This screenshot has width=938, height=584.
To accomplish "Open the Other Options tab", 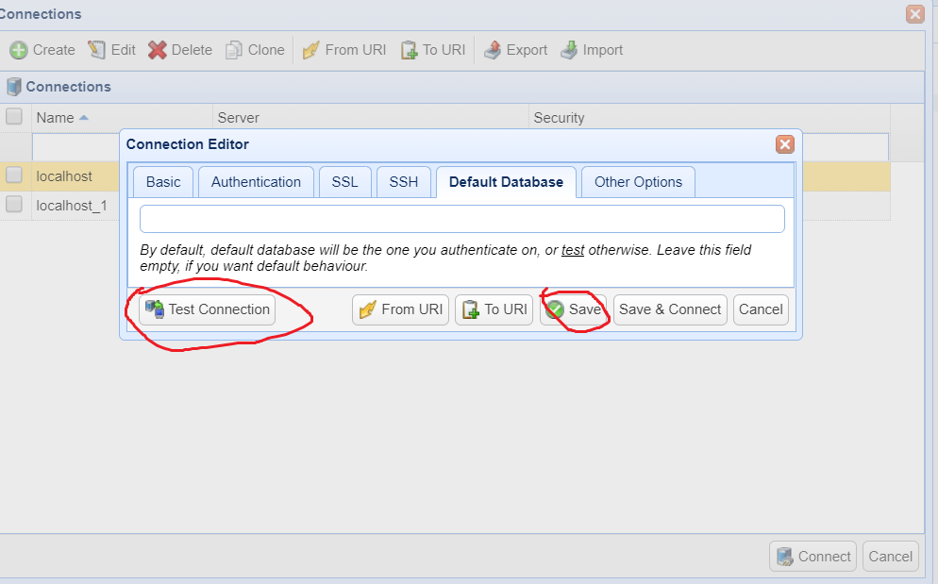I will tap(638, 182).
